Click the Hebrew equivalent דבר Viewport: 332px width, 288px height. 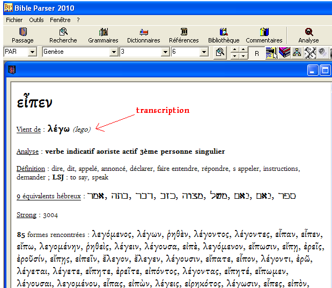[144, 196]
